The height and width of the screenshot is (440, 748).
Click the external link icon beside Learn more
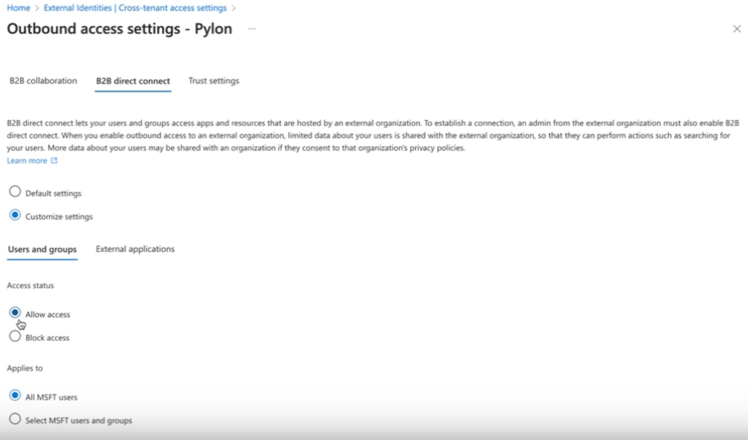54,161
